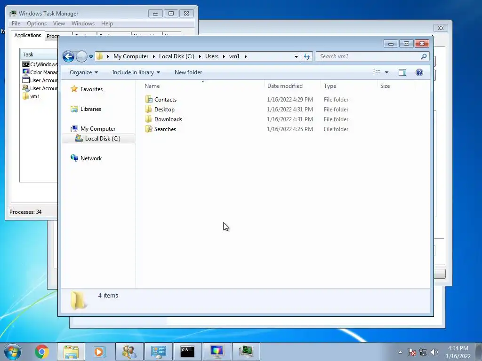Launch Google Chrome from taskbar
Viewport: 482px width, 361px height.
42,352
